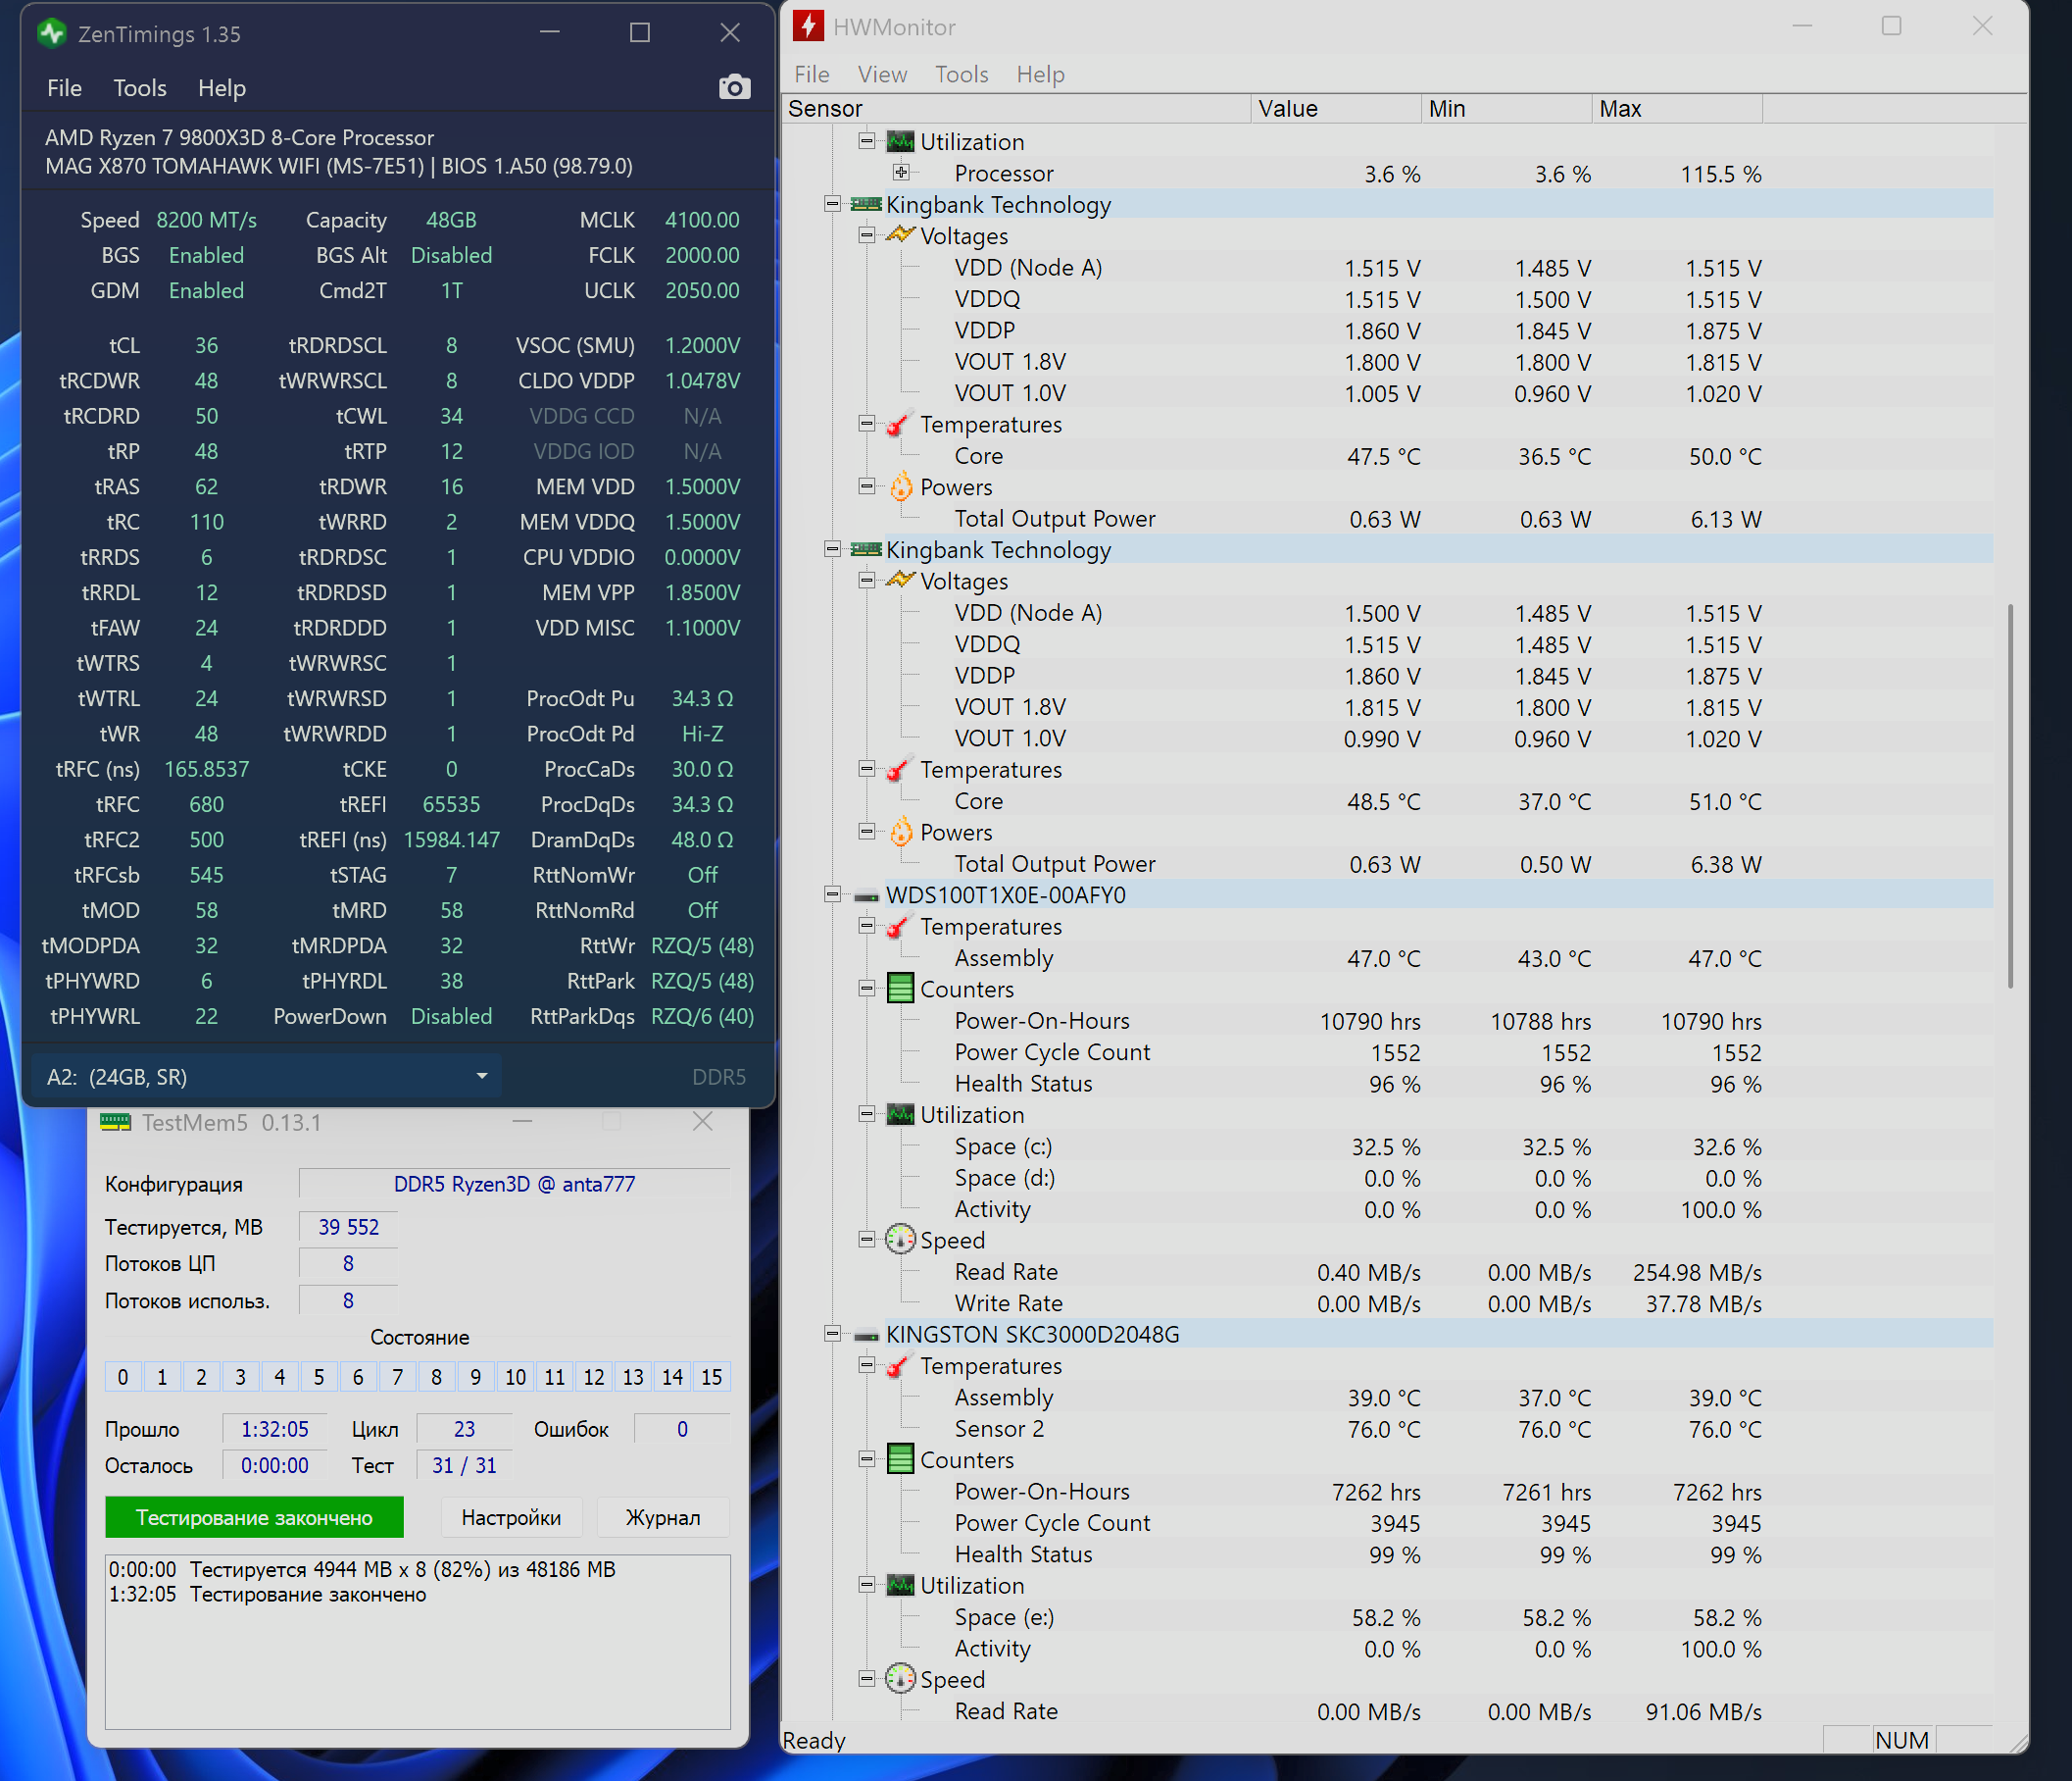Click the first Kingbank Technology RAM icon
This screenshot has height=1781, width=2072.
865,204
